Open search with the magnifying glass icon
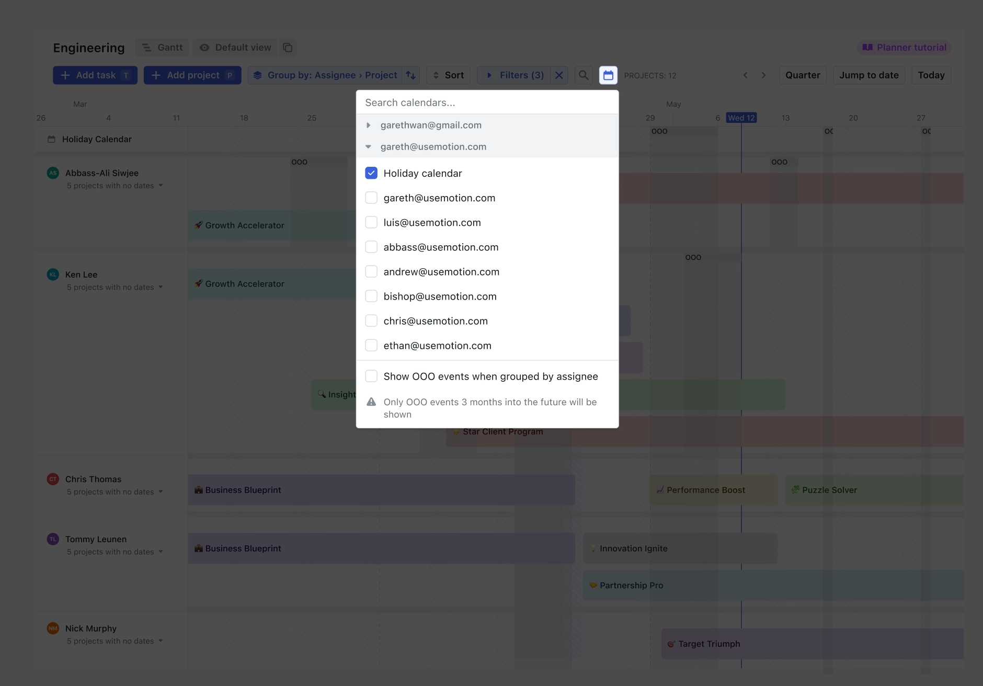 (584, 75)
